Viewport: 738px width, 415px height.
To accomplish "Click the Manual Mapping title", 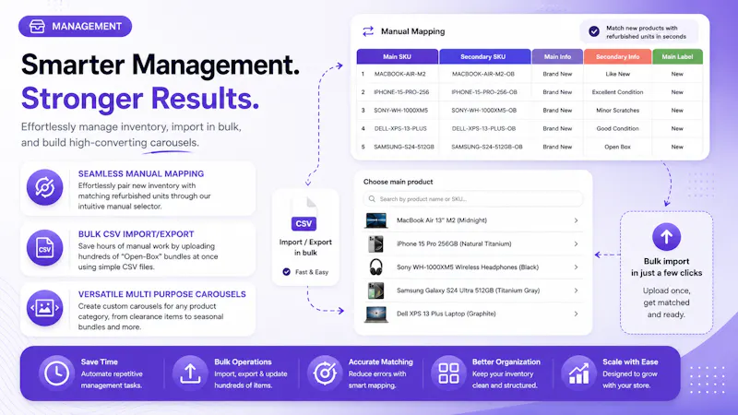I will coord(412,31).
